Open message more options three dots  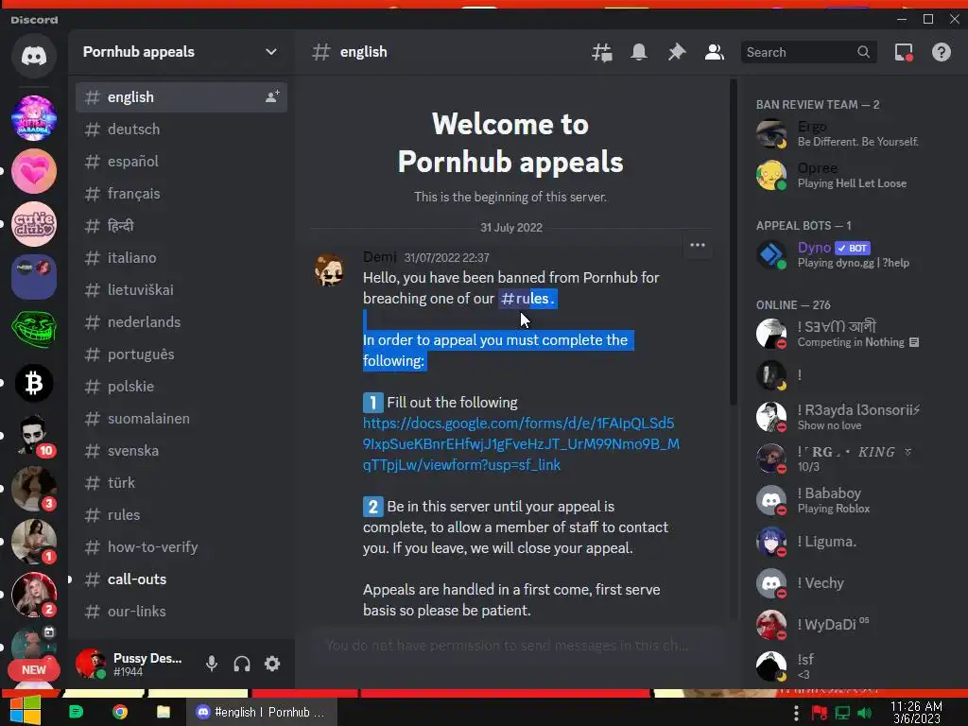[x=698, y=245]
